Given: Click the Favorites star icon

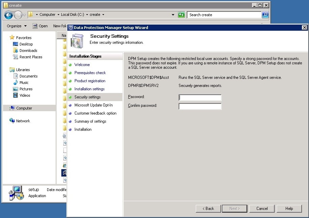Looking at the screenshot, I should coord(12,37).
